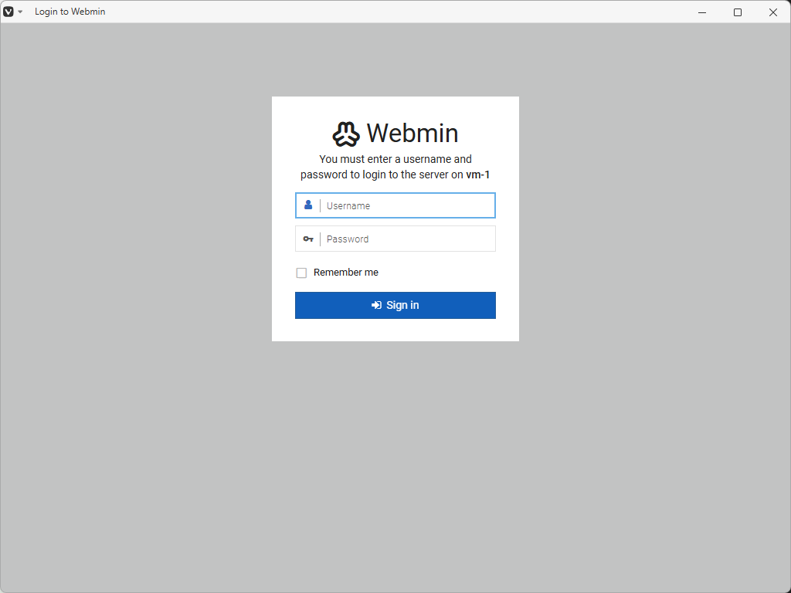This screenshot has height=593, width=791.
Task: Click the user icon beside Username
Action: (x=308, y=205)
